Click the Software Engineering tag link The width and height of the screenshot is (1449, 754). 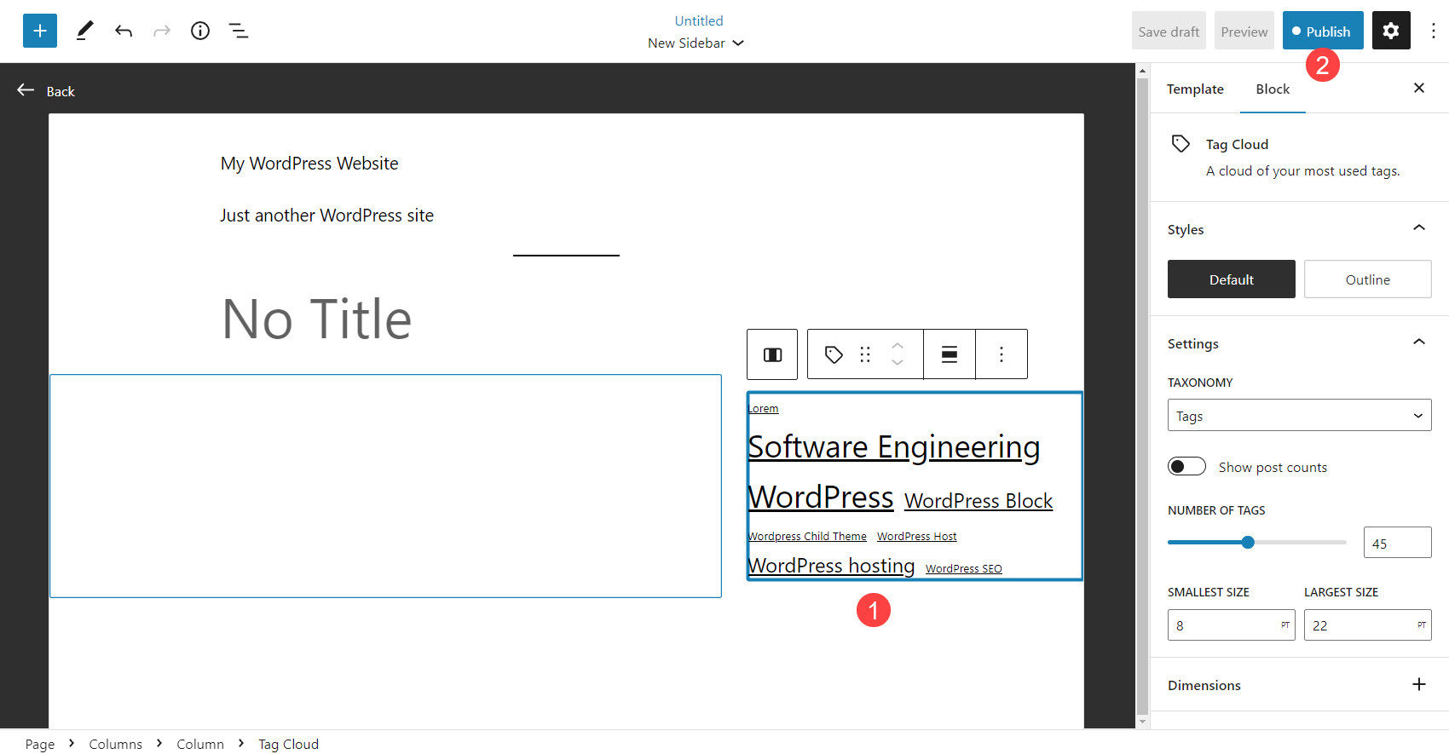(x=893, y=447)
